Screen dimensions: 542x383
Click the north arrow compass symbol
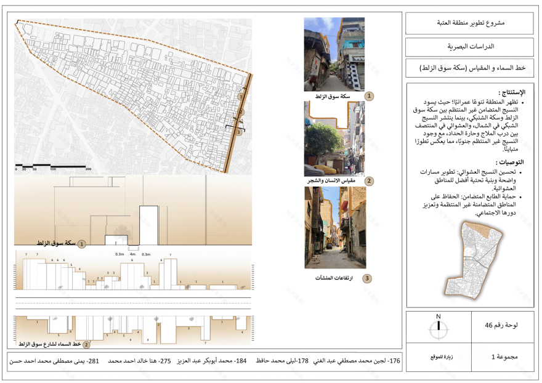click(x=438, y=328)
